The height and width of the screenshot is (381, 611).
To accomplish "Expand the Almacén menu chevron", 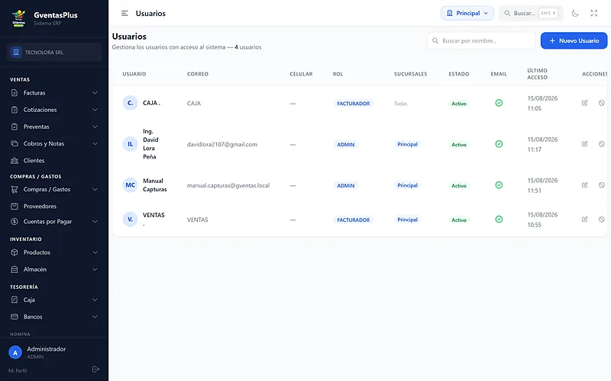I will [x=95, y=269].
